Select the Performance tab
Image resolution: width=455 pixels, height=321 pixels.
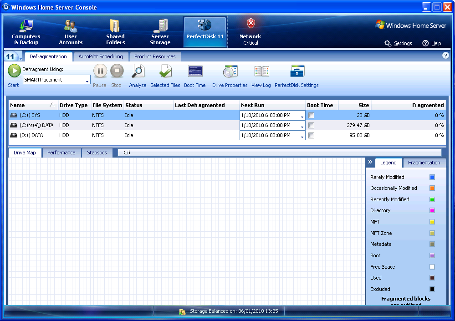[61, 153]
